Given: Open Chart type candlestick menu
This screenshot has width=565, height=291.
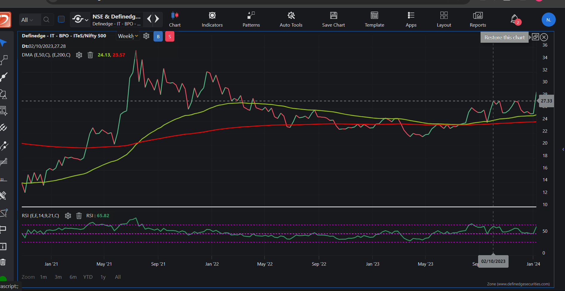Looking at the screenshot, I should (175, 20).
